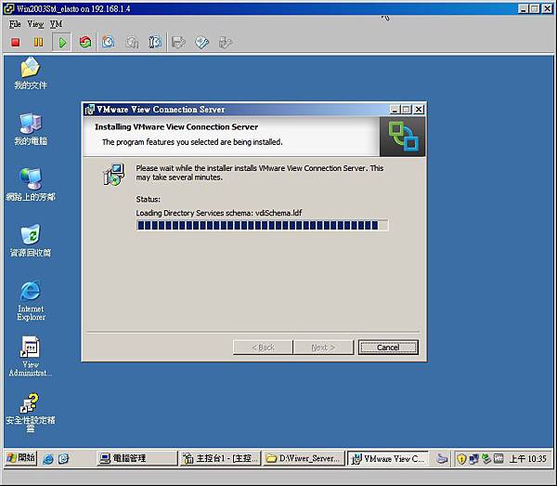Viewport: 557px width, 486px height.
Task: Click the USB device connection icon
Action: (226, 43)
